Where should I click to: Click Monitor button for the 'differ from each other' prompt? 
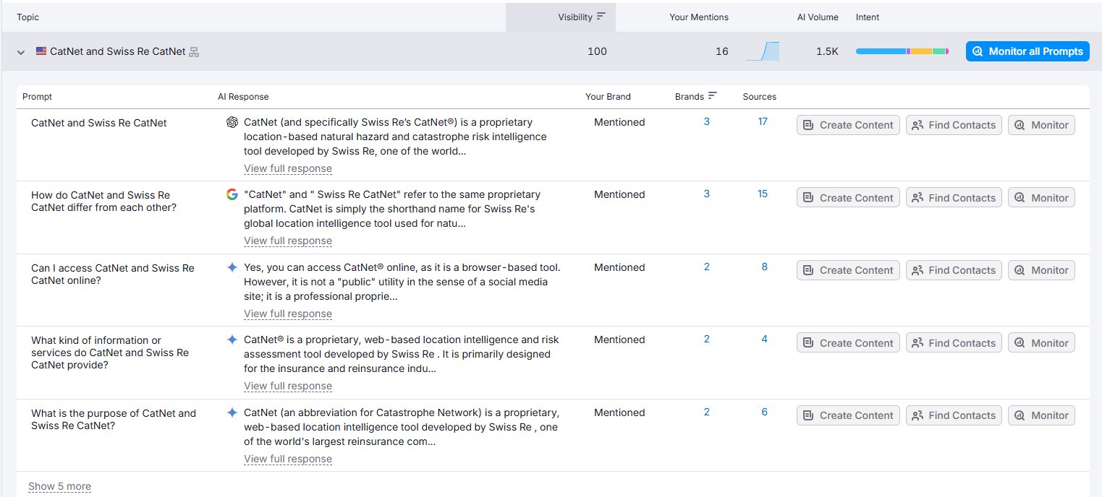point(1041,198)
